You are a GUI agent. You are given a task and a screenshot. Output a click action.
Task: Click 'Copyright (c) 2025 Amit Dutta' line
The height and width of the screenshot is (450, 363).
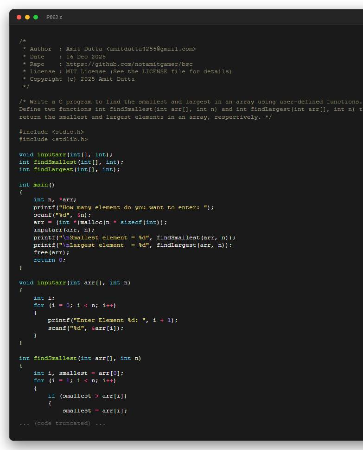tap(78, 79)
